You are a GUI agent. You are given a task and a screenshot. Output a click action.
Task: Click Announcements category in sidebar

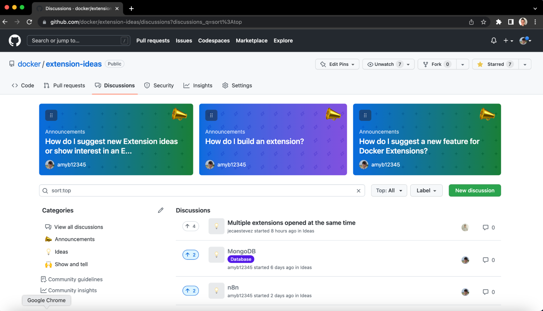point(74,239)
